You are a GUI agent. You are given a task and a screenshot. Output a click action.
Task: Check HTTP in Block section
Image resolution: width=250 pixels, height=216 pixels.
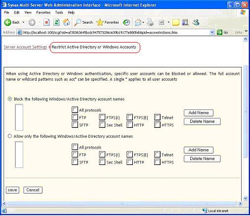pos(129,125)
